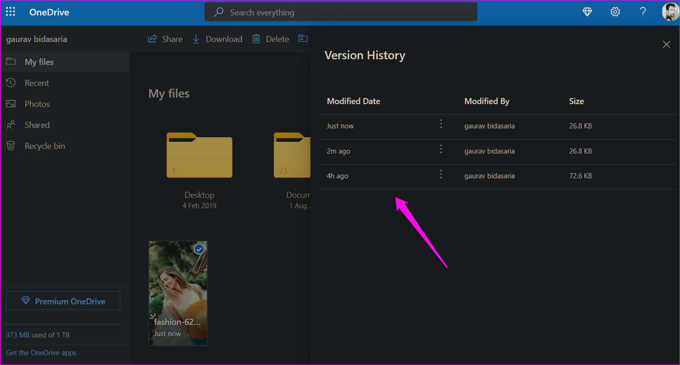Select the Just now version row text
680x365 pixels.
[340, 126]
